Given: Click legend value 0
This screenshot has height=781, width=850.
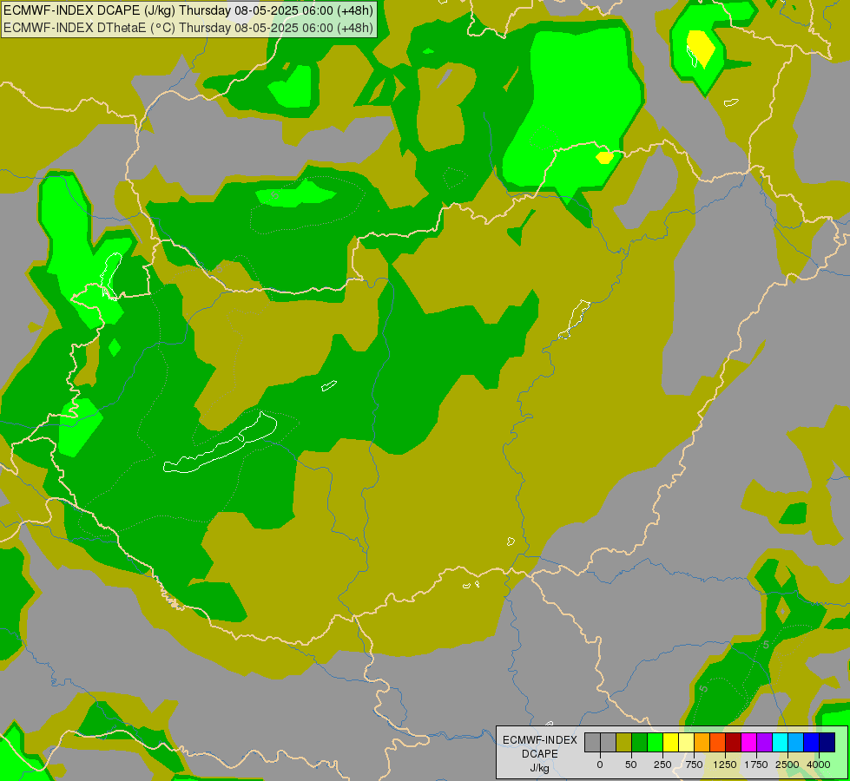Looking at the screenshot, I should click(x=600, y=765).
